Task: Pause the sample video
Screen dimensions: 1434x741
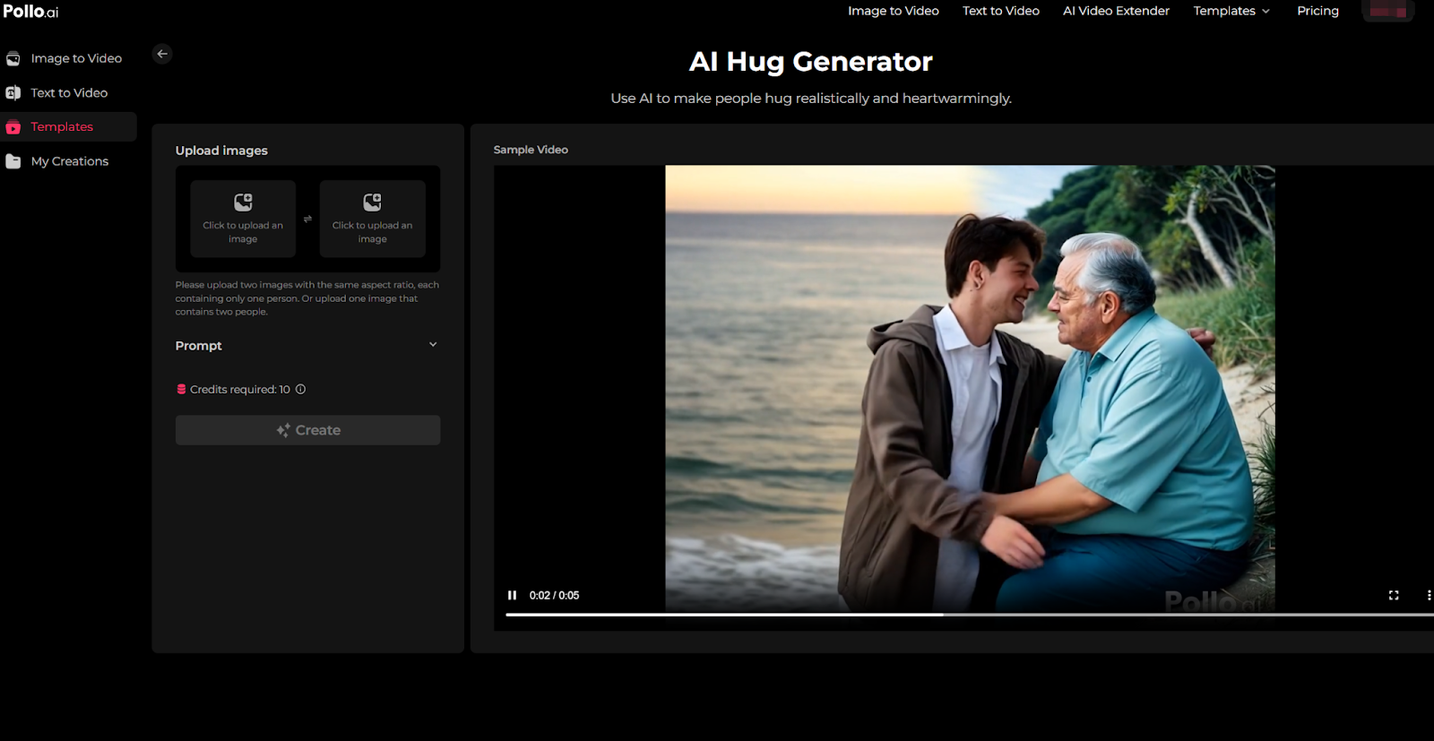Action: pyautogui.click(x=512, y=595)
